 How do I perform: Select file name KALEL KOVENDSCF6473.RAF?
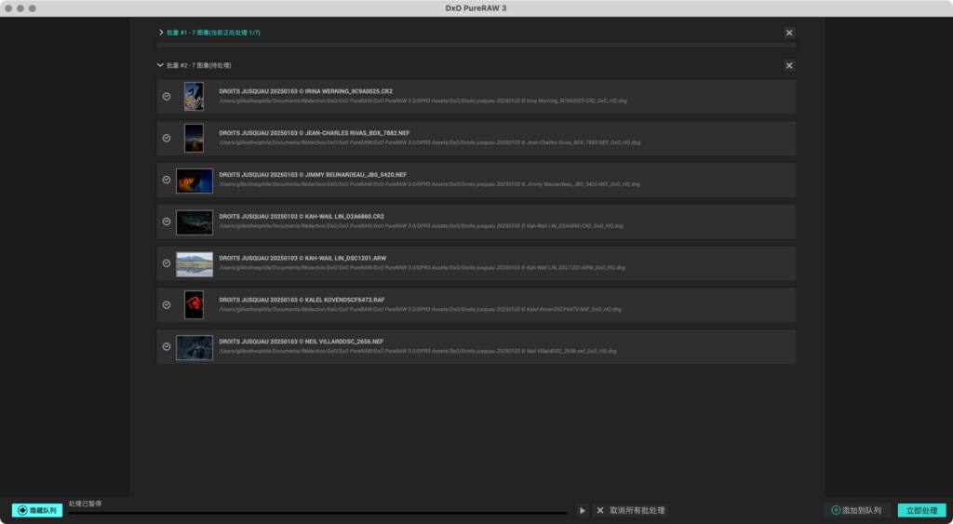(x=302, y=300)
